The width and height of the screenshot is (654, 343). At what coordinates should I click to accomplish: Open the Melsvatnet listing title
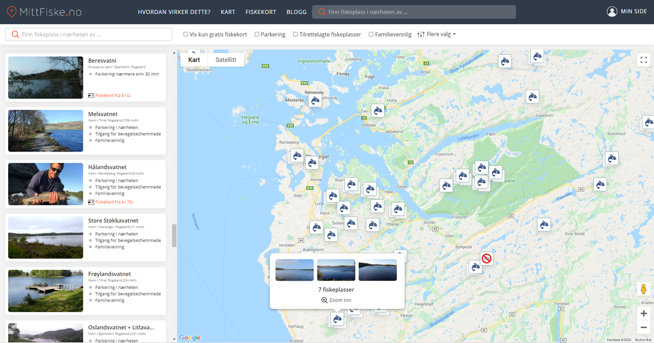coord(103,114)
